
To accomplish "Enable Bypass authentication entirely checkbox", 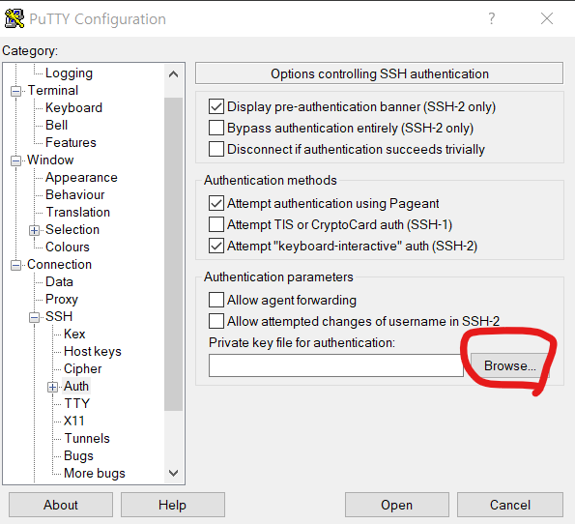I will 216,128.
